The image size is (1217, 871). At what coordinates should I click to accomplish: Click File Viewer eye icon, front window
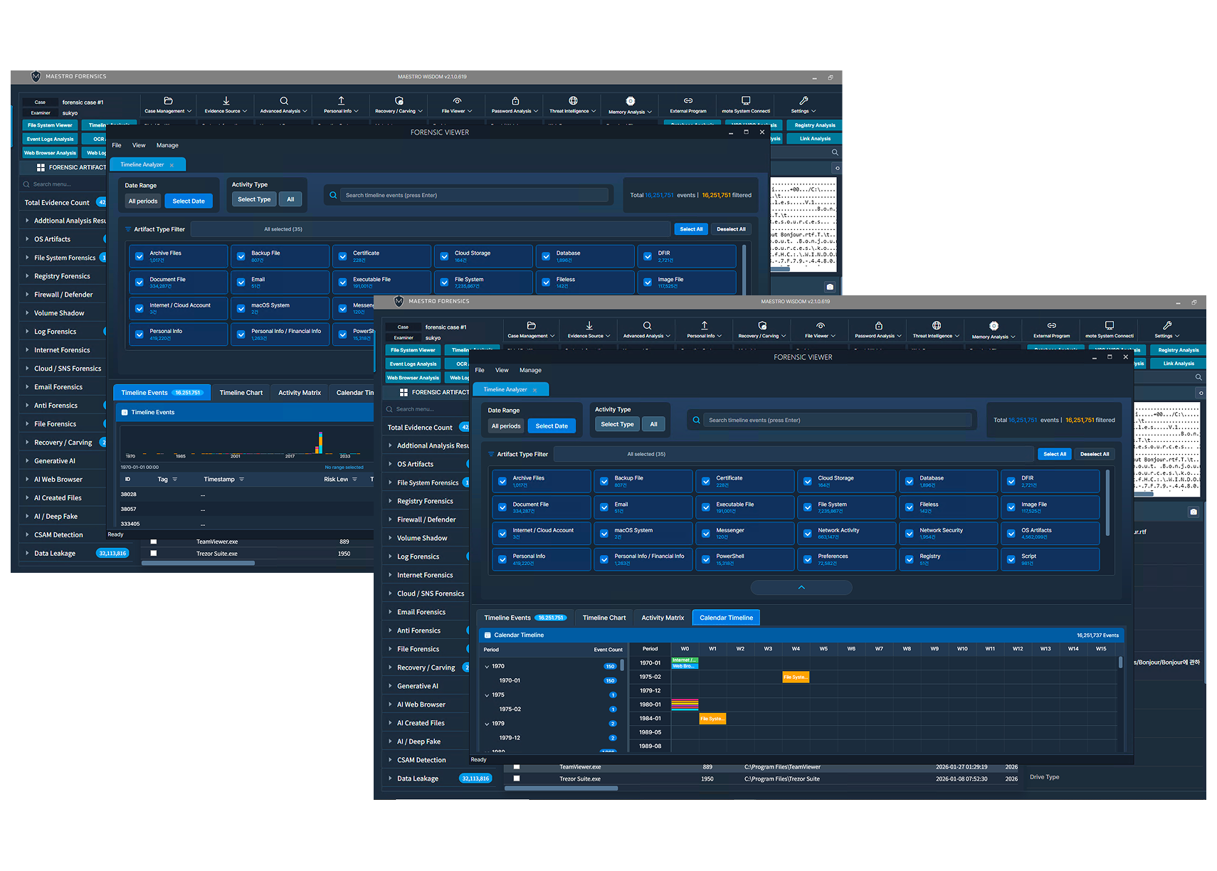tap(821, 325)
